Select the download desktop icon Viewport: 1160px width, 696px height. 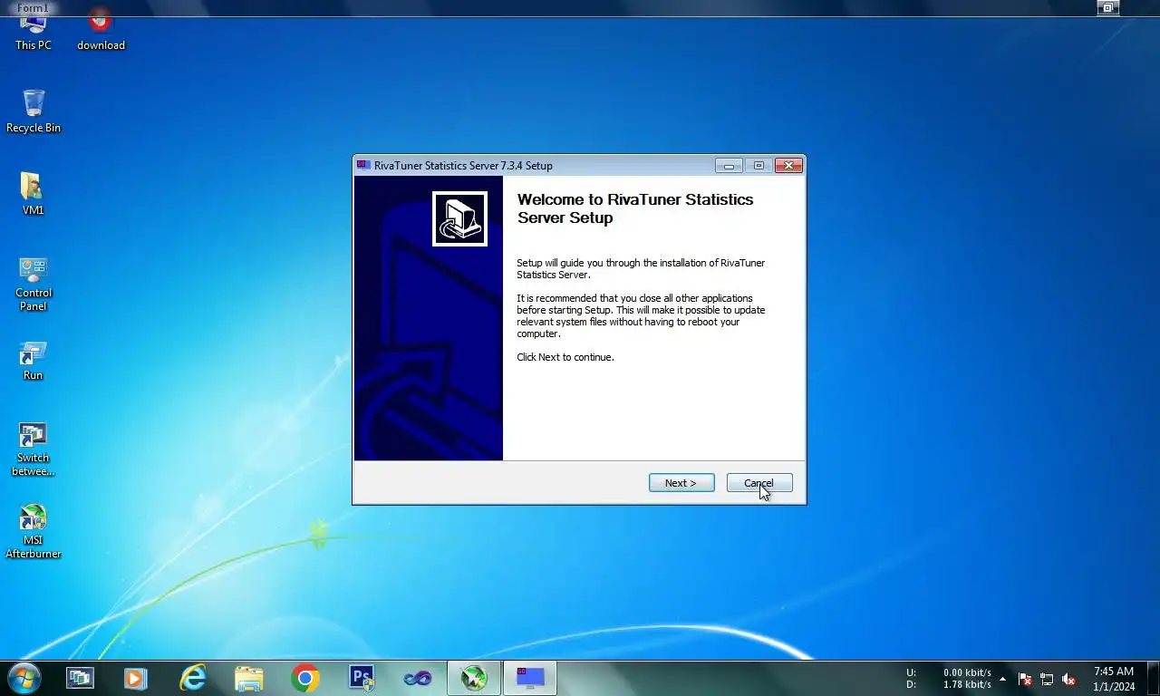coord(101,32)
